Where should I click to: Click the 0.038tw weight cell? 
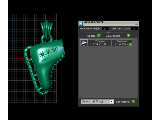(x=124, y=44)
